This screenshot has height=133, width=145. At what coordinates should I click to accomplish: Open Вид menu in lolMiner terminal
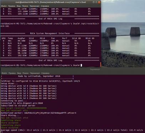[x=19, y=73]
